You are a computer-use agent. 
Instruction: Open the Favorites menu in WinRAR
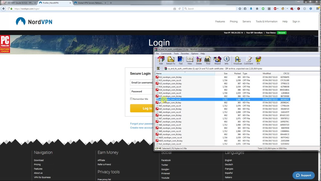(x=185, y=54)
